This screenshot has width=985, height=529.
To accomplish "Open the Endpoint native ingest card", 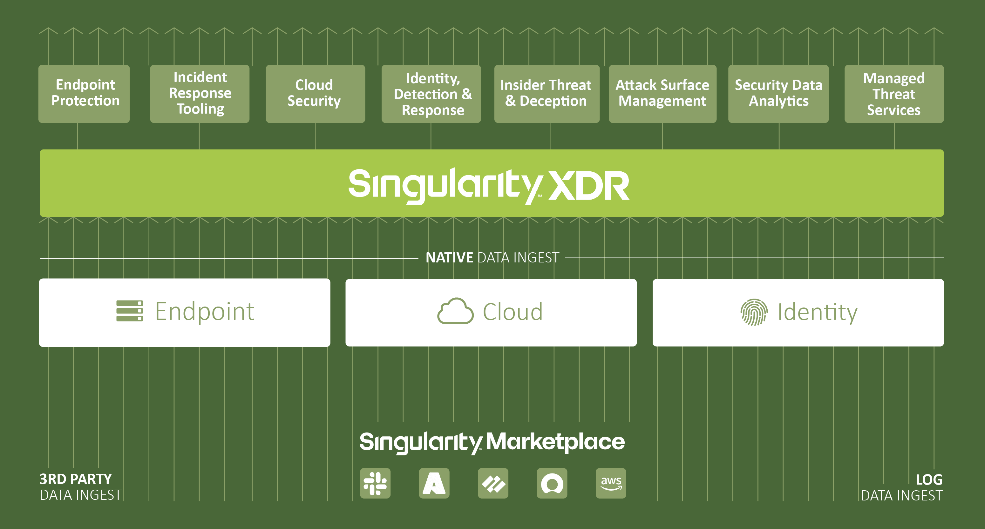I will point(185,313).
